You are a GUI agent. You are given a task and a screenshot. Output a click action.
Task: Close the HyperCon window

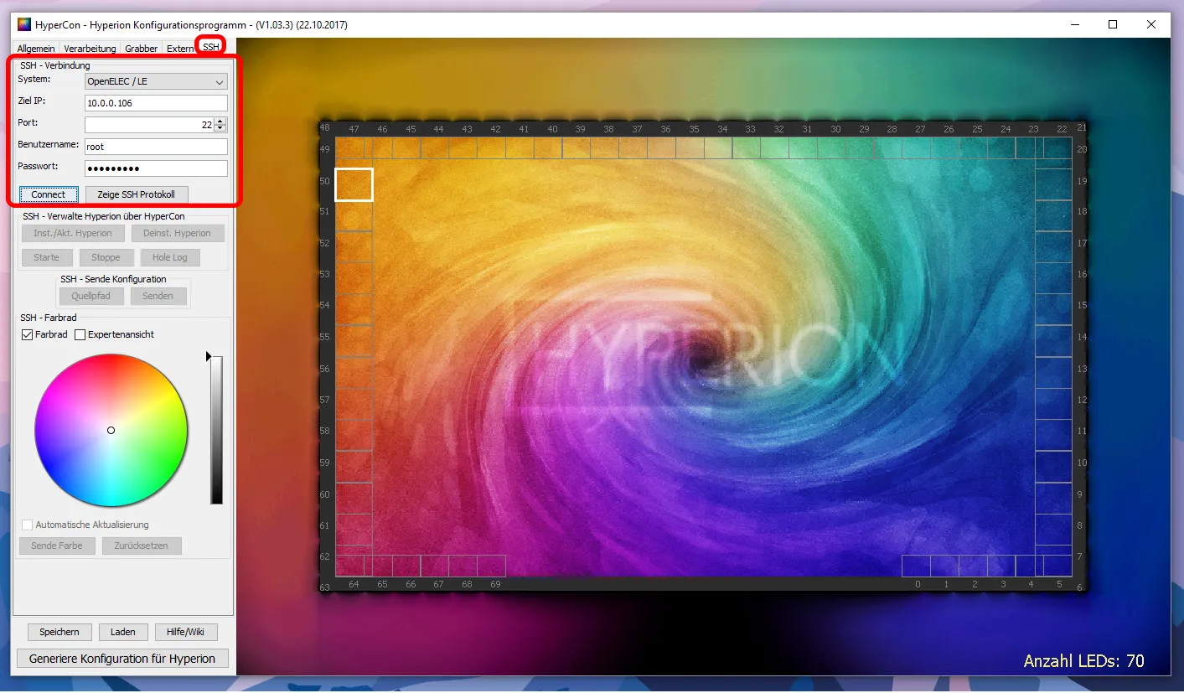[1151, 24]
